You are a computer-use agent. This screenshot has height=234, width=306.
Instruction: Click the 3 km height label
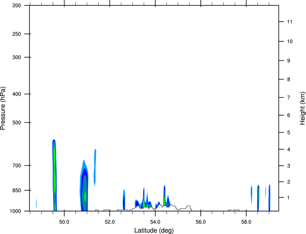point(289,166)
